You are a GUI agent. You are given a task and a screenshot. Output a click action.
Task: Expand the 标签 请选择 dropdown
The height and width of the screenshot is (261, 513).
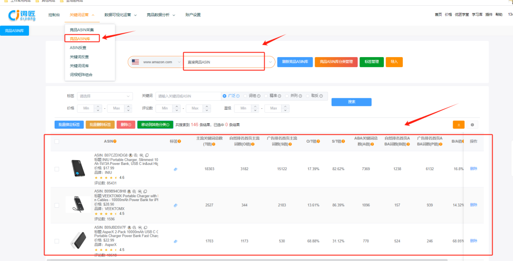(x=105, y=96)
